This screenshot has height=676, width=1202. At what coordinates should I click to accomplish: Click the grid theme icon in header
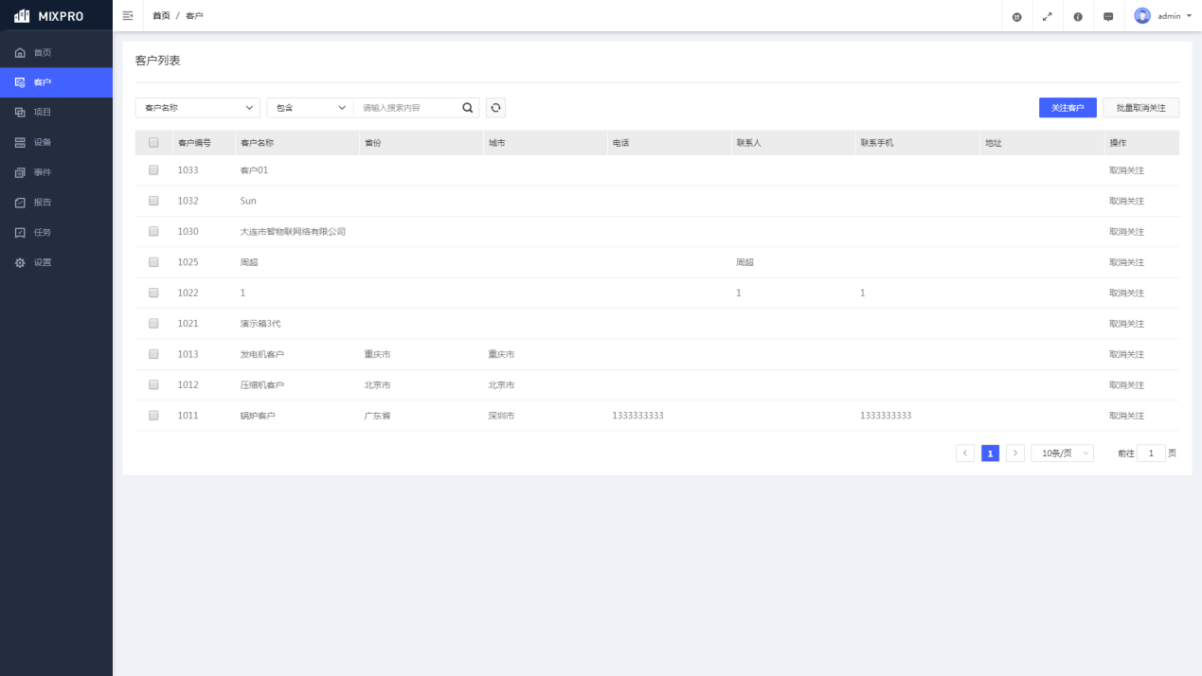pyautogui.click(x=1016, y=17)
